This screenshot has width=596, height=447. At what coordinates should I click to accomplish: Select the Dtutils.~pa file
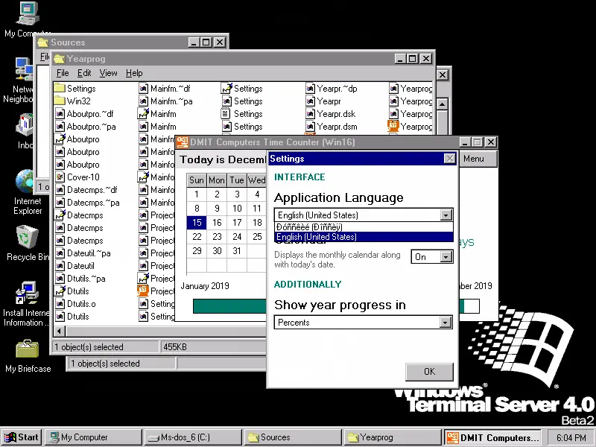(x=80, y=279)
